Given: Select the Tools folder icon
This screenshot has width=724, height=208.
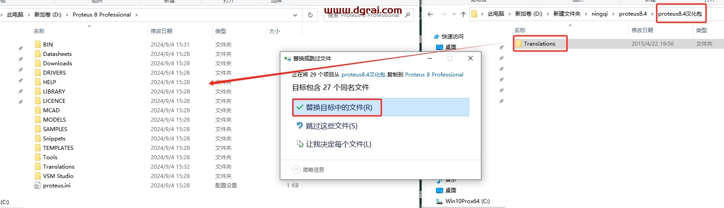Looking at the screenshot, I should click(x=38, y=157).
